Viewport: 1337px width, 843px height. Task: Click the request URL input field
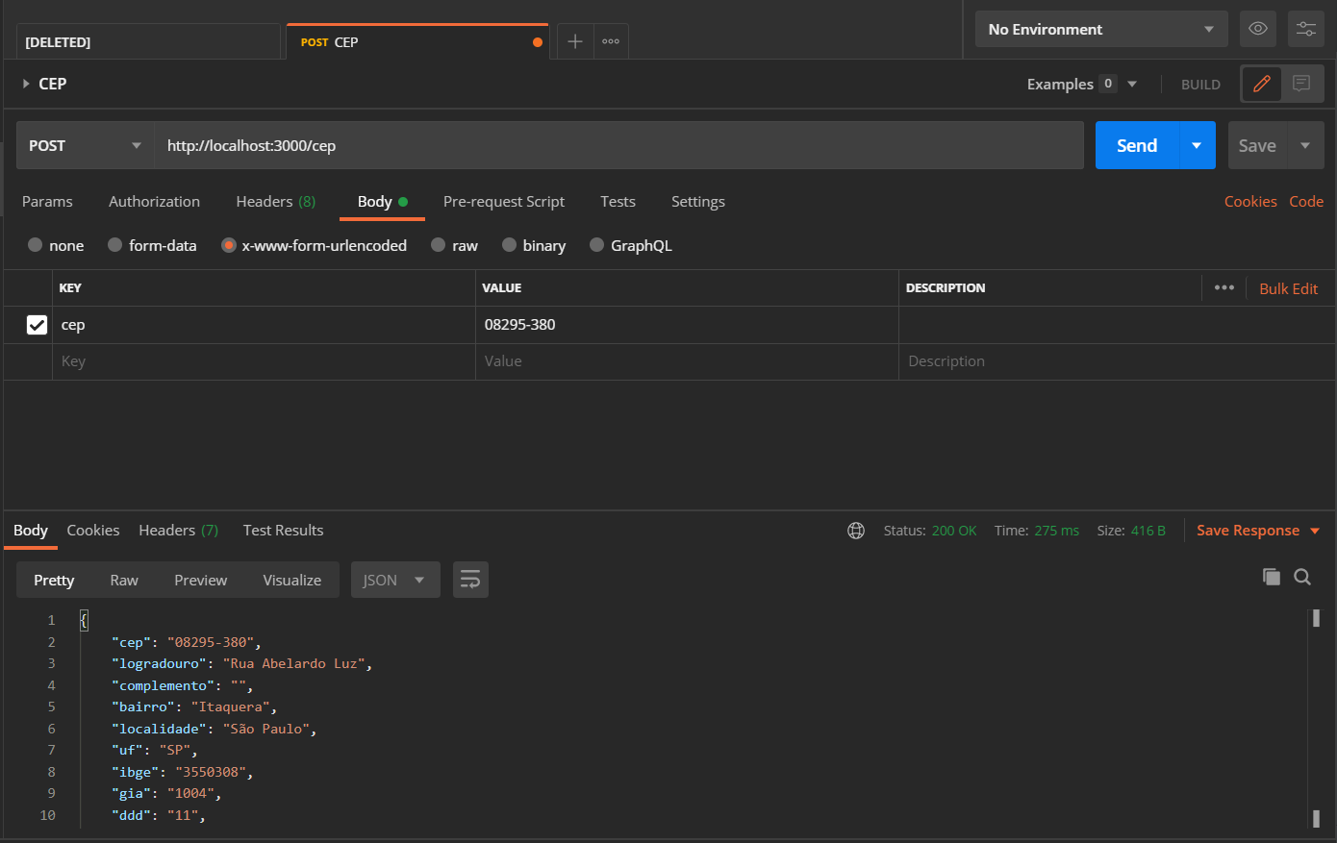tap(616, 145)
